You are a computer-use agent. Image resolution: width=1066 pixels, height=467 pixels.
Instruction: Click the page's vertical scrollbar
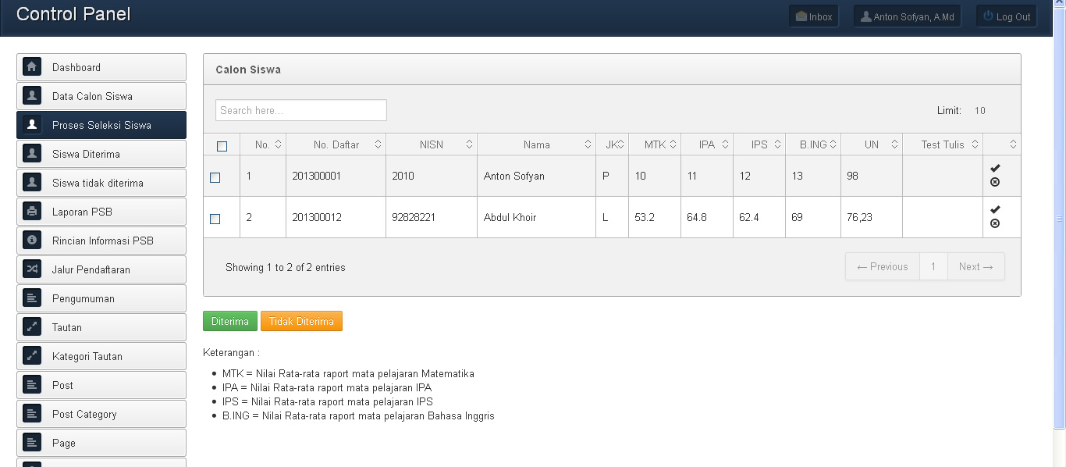pyautogui.click(x=1059, y=219)
